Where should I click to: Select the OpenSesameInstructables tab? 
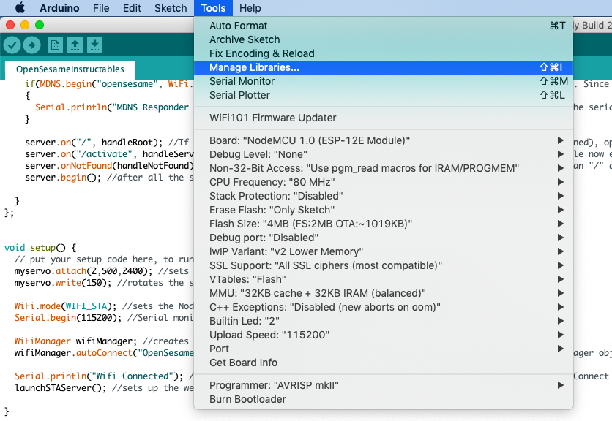point(69,69)
